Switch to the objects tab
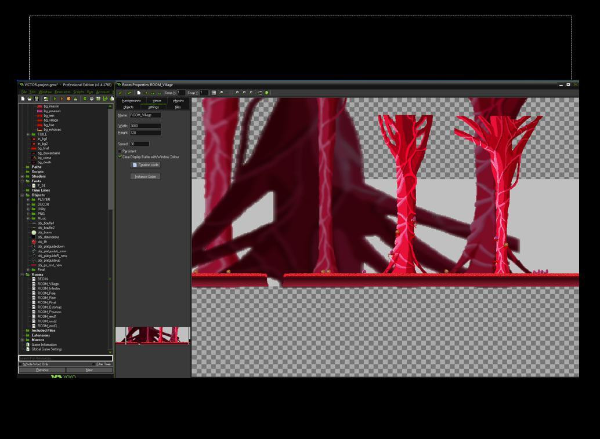600x439 pixels. point(129,107)
